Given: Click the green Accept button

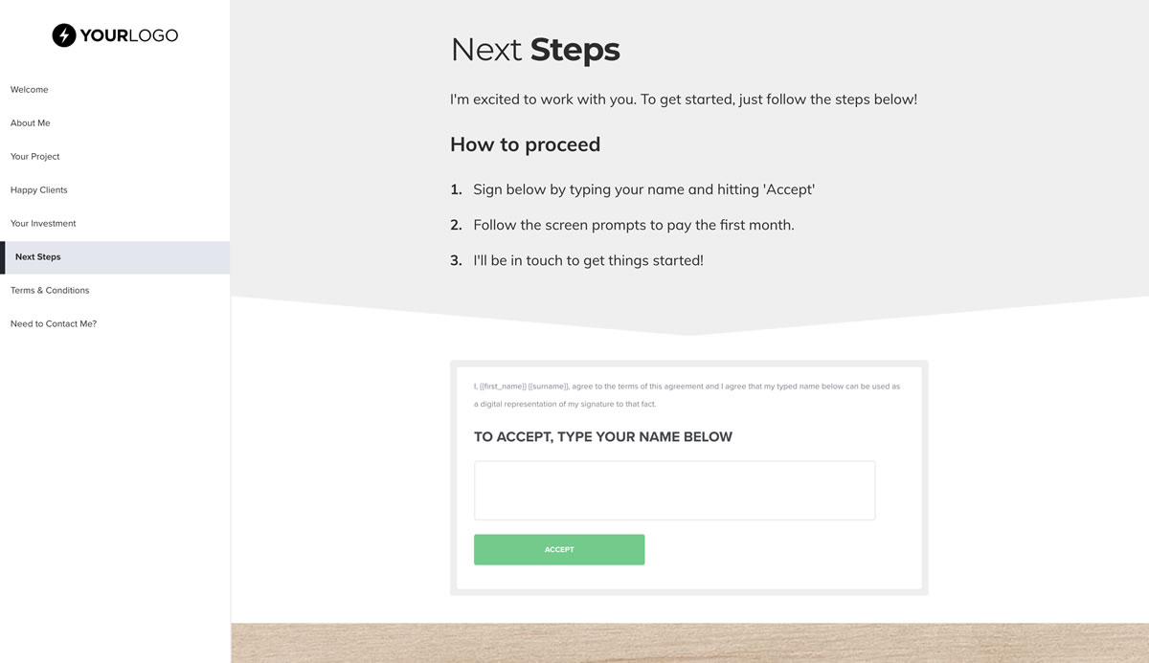Looking at the screenshot, I should coord(559,550).
